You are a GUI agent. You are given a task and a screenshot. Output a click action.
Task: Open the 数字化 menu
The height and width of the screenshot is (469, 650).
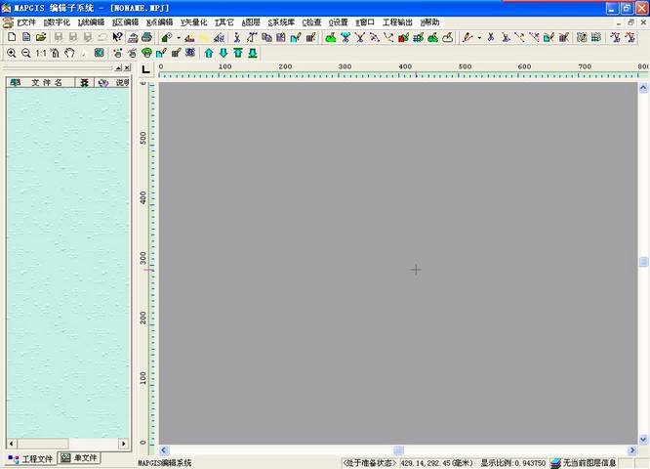57,22
